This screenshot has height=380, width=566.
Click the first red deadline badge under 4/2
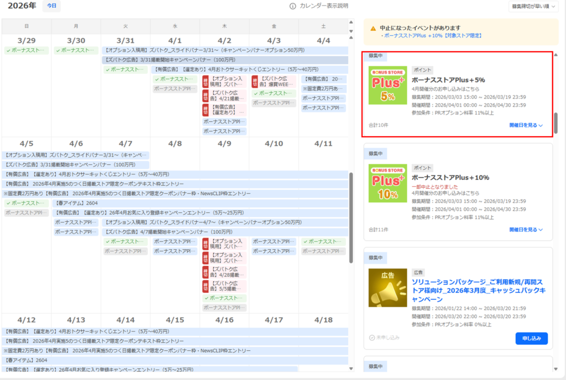[x=206, y=82]
